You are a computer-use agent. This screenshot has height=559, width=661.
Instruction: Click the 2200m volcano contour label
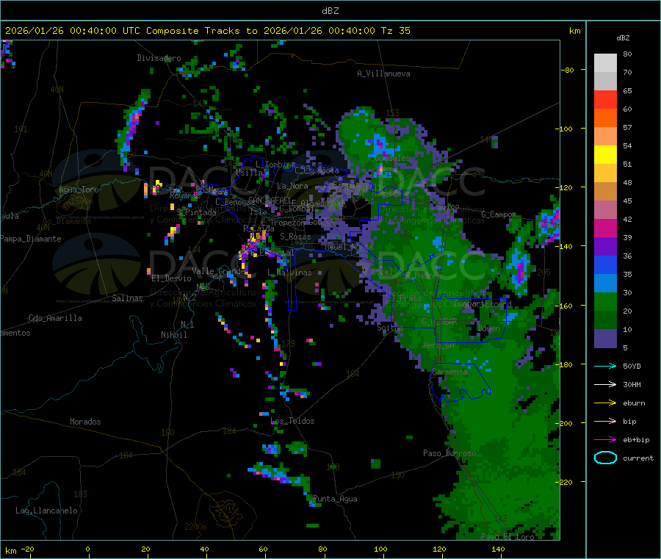(195, 527)
